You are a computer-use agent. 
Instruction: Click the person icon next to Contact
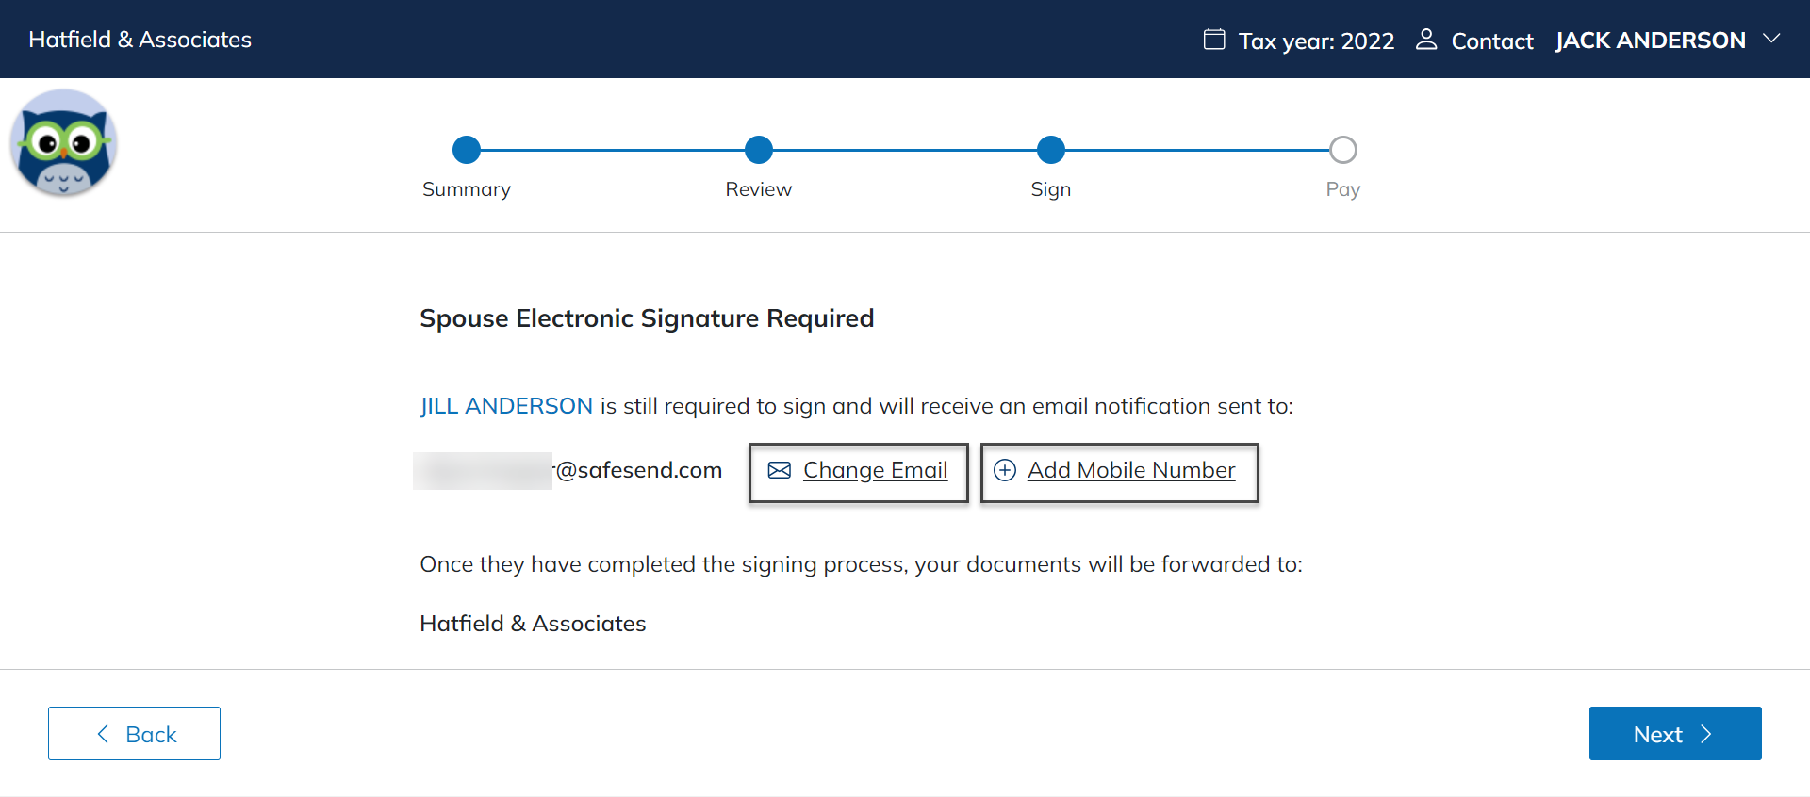coord(1426,40)
